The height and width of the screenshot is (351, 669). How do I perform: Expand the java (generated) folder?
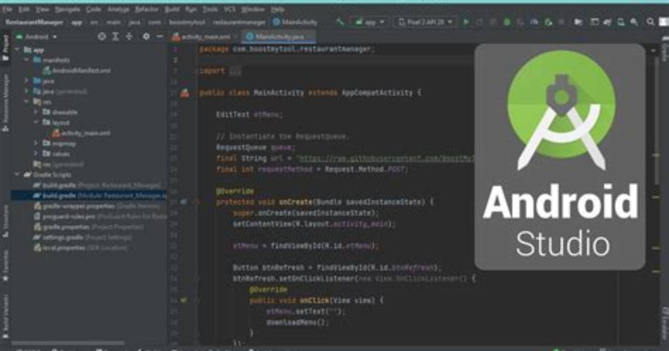pyautogui.click(x=26, y=91)
